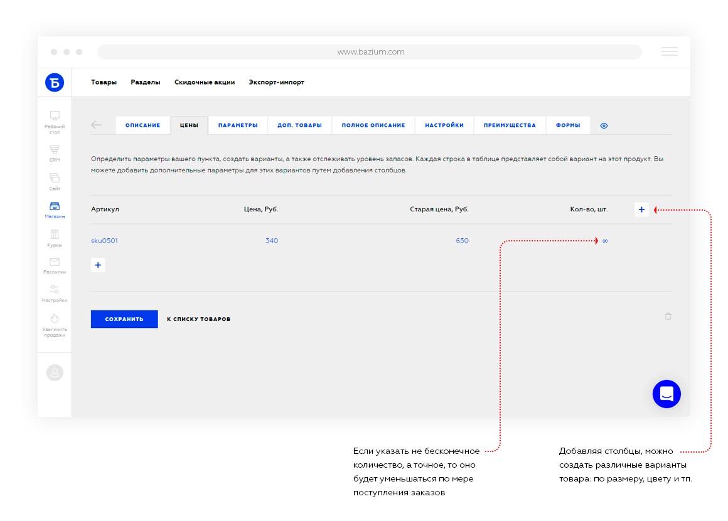728x521 pixels.
Task: Switch to the ПАРАМЕТРЫ tab
Action: [x=238, y=125]
